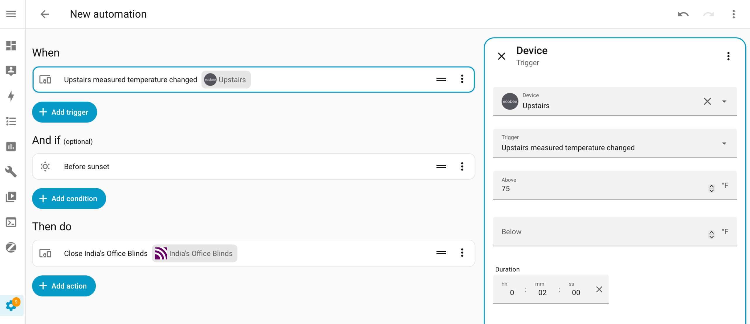Go back using the arrow icon
Image resolution: width=750 pixels, height=324 pixels.
(45, 14)
